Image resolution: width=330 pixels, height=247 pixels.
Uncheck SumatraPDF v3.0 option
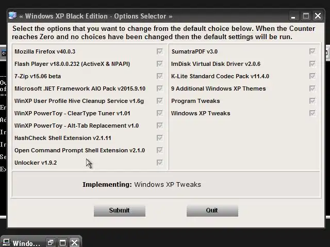click(312, 51)
